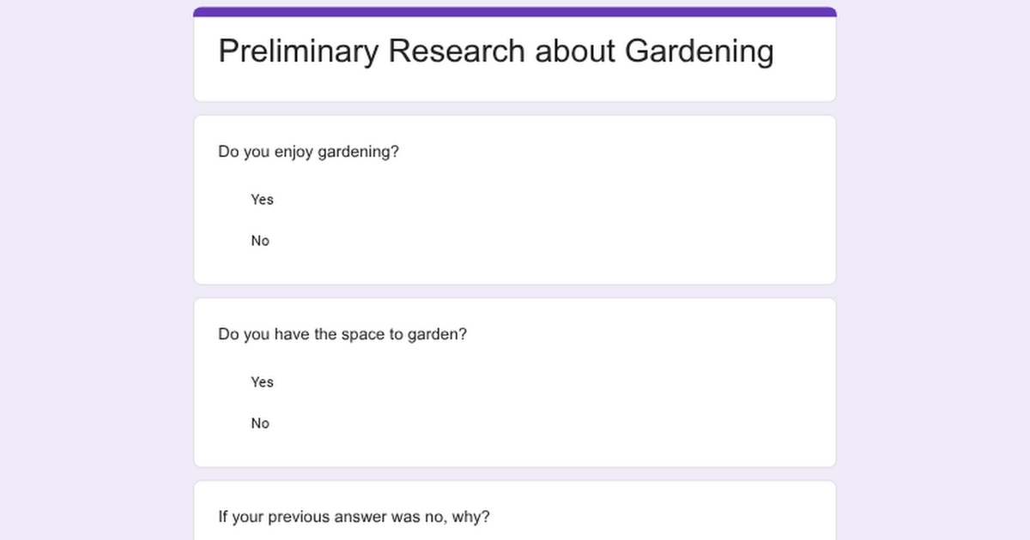Click the question text "Do you enjoy gardening?"
This screenshot has height=540, width=1030.
[x=308, y=152]
